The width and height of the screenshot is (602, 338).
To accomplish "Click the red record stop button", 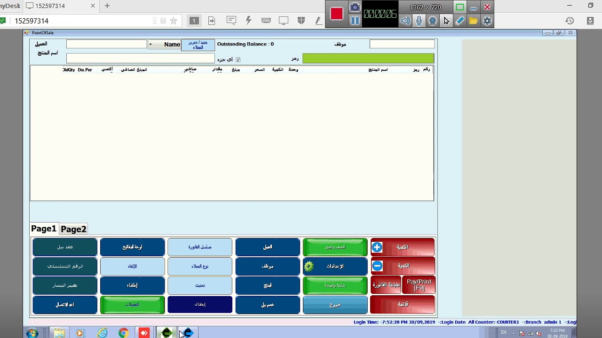I will tap(336, 14).
